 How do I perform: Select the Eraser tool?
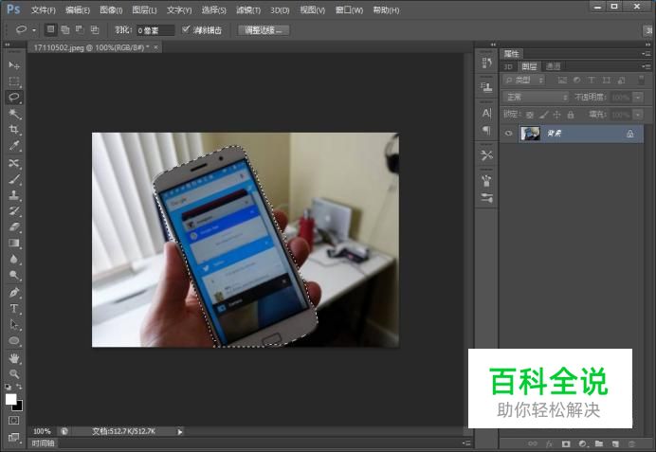pos(14,227)
